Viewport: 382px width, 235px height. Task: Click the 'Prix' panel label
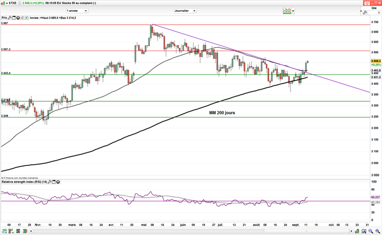pos(4,18)
